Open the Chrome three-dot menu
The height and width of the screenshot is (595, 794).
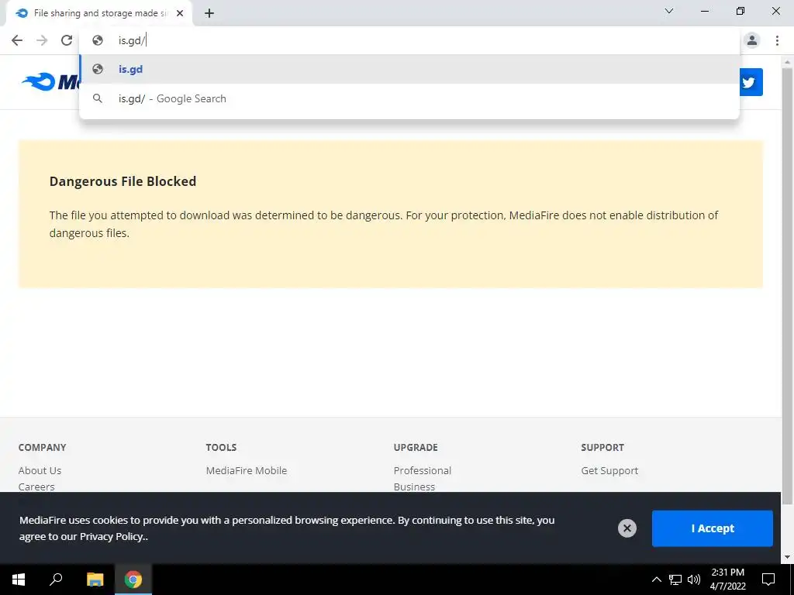click(x=777, y=40)
